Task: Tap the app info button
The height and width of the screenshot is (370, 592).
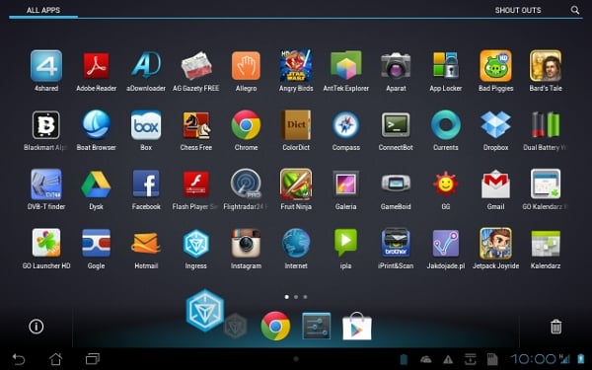Action: pyautogui.click(x=37, y=327)
